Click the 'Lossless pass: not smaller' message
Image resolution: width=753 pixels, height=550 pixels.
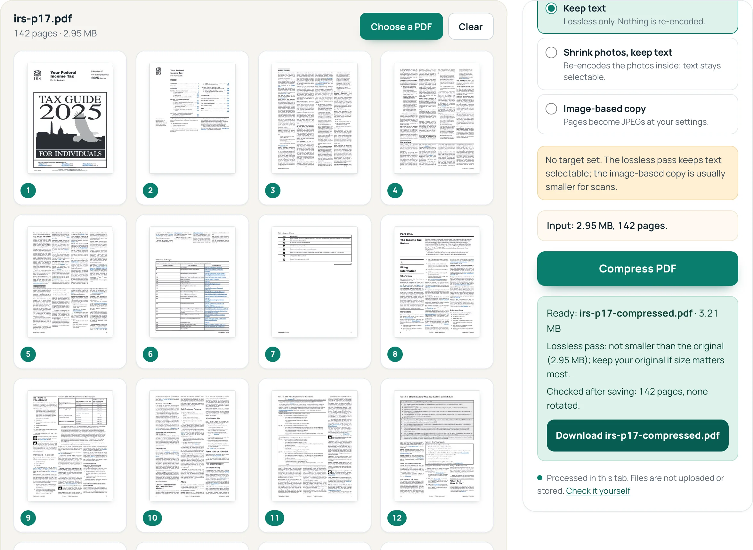pyautogui.click(x=635, y=360)
